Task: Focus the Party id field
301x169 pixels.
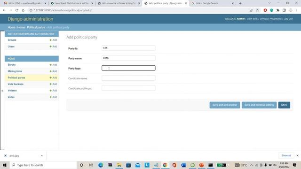Action: [x=128, y=48]
